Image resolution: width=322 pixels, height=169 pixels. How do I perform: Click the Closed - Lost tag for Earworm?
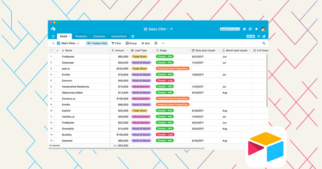pyautogui.click(x=165, y=81)
